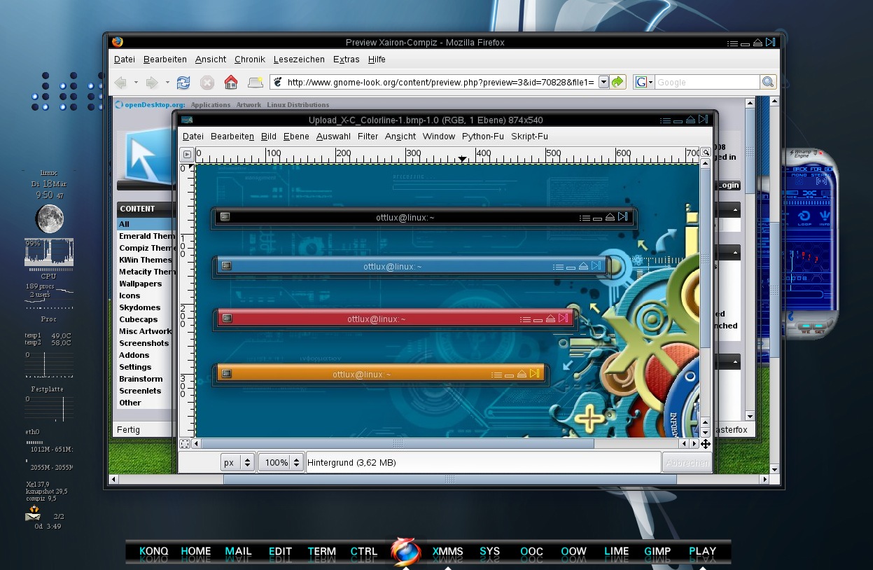
Task: Open the GIMP Skript-Fu menu
Action: click(x=529, y=137)
